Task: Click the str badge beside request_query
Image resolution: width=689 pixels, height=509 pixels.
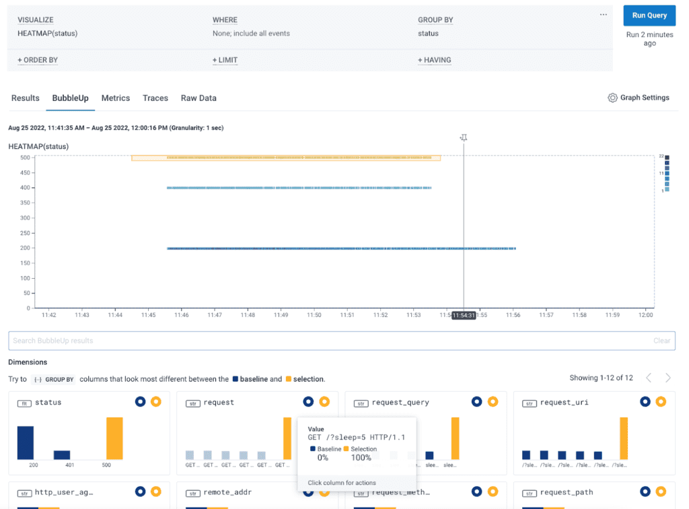Action: 363,403
